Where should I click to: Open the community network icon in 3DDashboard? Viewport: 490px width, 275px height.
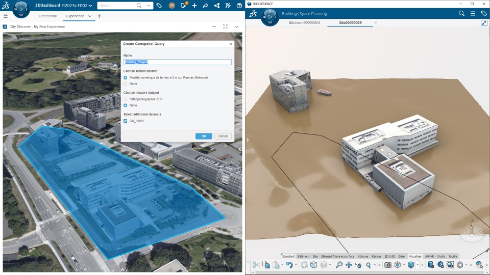[x=217, y=6]
